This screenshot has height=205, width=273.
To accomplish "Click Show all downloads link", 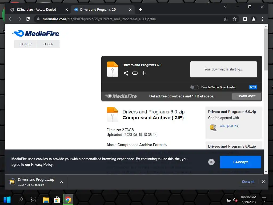I will (x=248, y=182).
